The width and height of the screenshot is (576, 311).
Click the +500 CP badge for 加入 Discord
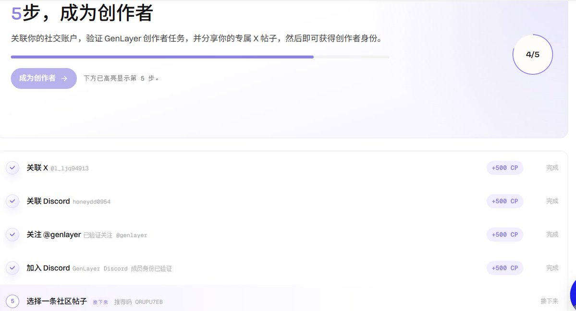[x=505, y=268]
